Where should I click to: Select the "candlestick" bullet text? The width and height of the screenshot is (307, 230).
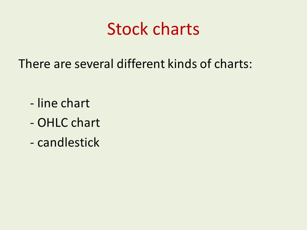point(68,142)
